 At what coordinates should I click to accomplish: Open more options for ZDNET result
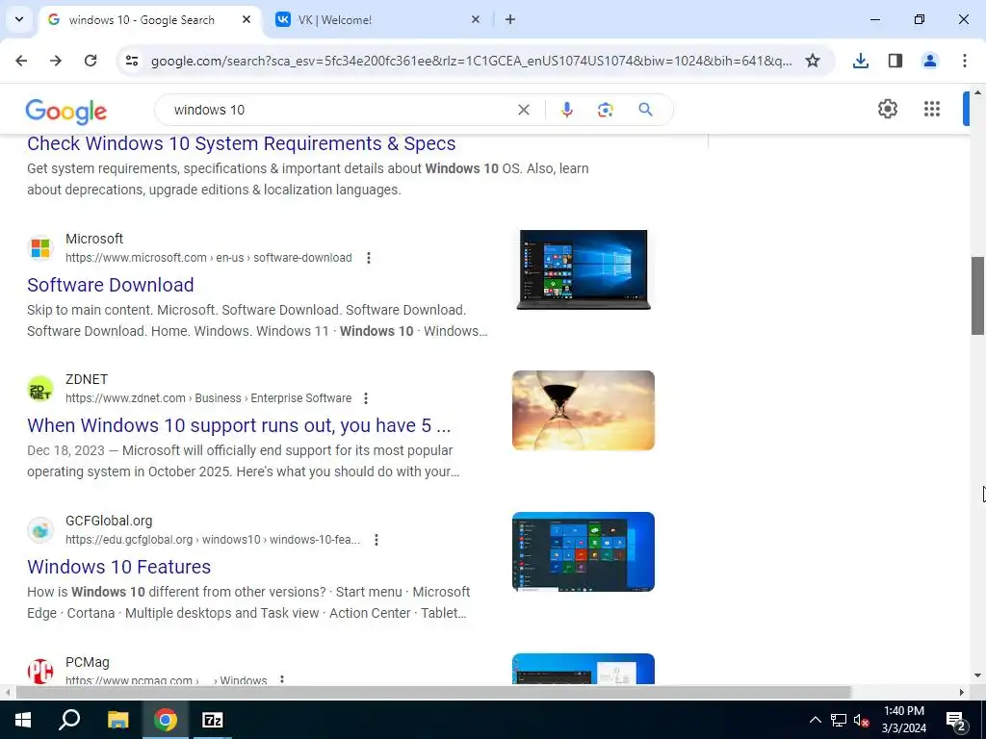tap(365, 398)
